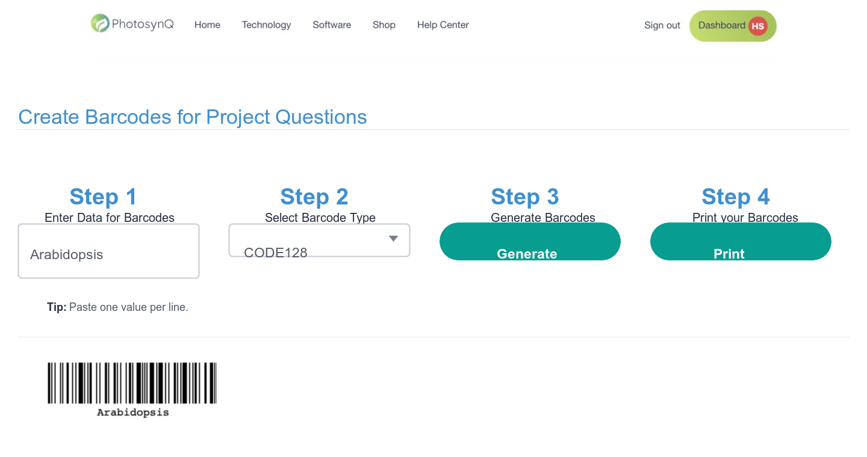Click the 'Select Barcode Type' label
This screenshot has width=867, height=457.
tap(320, 218)
